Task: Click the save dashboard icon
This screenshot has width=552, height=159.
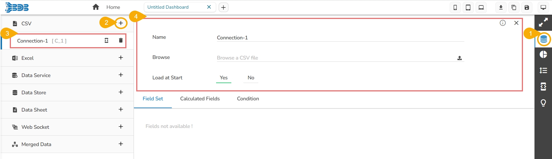Action: tap(527, 7)
